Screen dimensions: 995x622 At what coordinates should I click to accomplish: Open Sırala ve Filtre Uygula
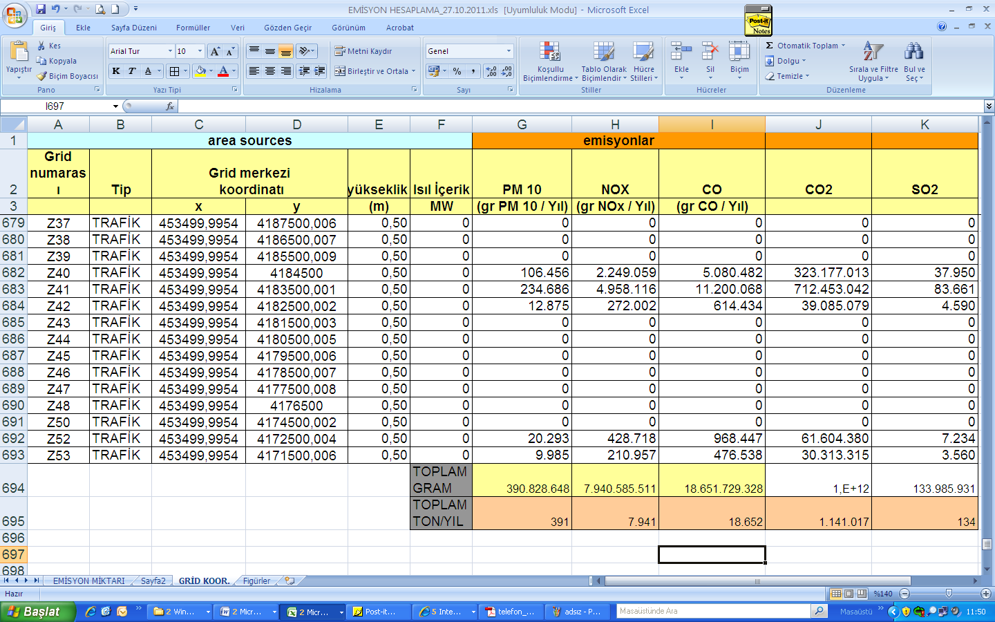873,61
